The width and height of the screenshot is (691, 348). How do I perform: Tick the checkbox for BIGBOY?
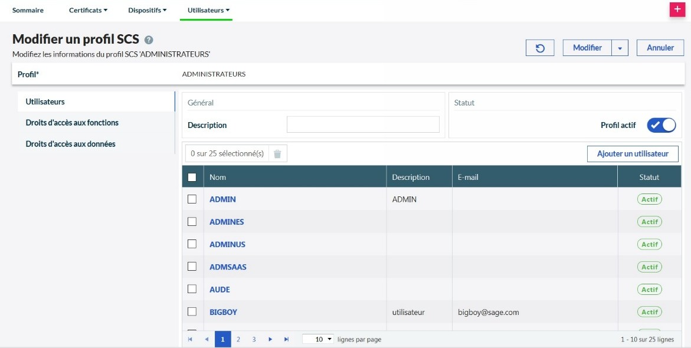pos(192,311)
